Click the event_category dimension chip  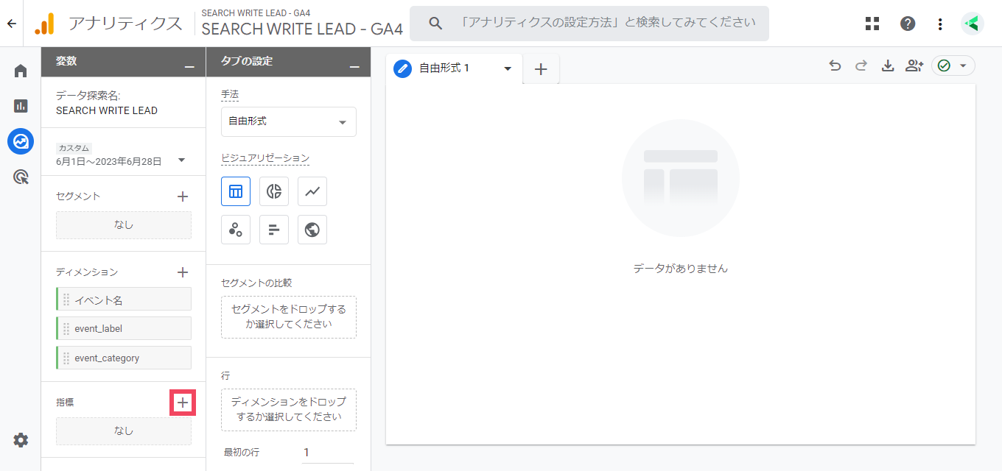point(124,358)
